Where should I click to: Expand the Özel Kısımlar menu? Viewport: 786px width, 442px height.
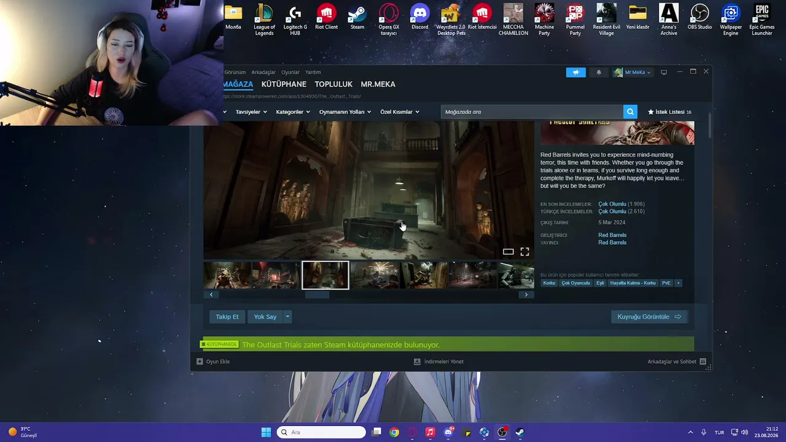point(400,112)
